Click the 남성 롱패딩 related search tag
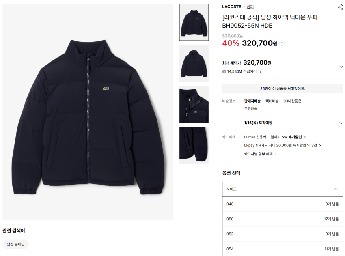This screenshot has width=345, height=256. point(15,244)
